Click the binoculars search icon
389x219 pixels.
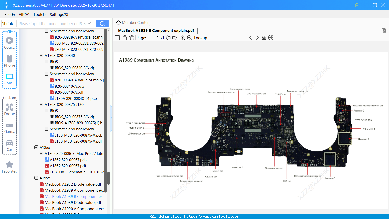pos(271,38)
